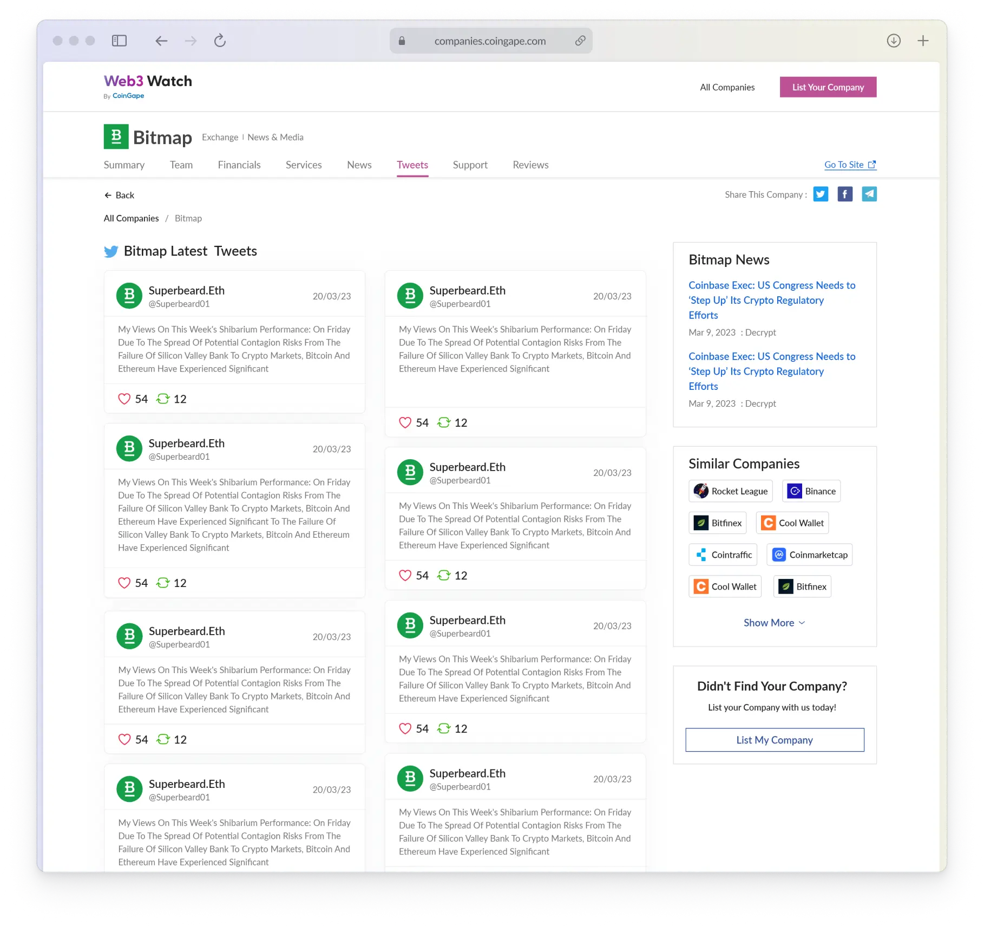The image size is (984, 926).
Task: Open the Coinmarketcap company chip
Action: [810, 555]
